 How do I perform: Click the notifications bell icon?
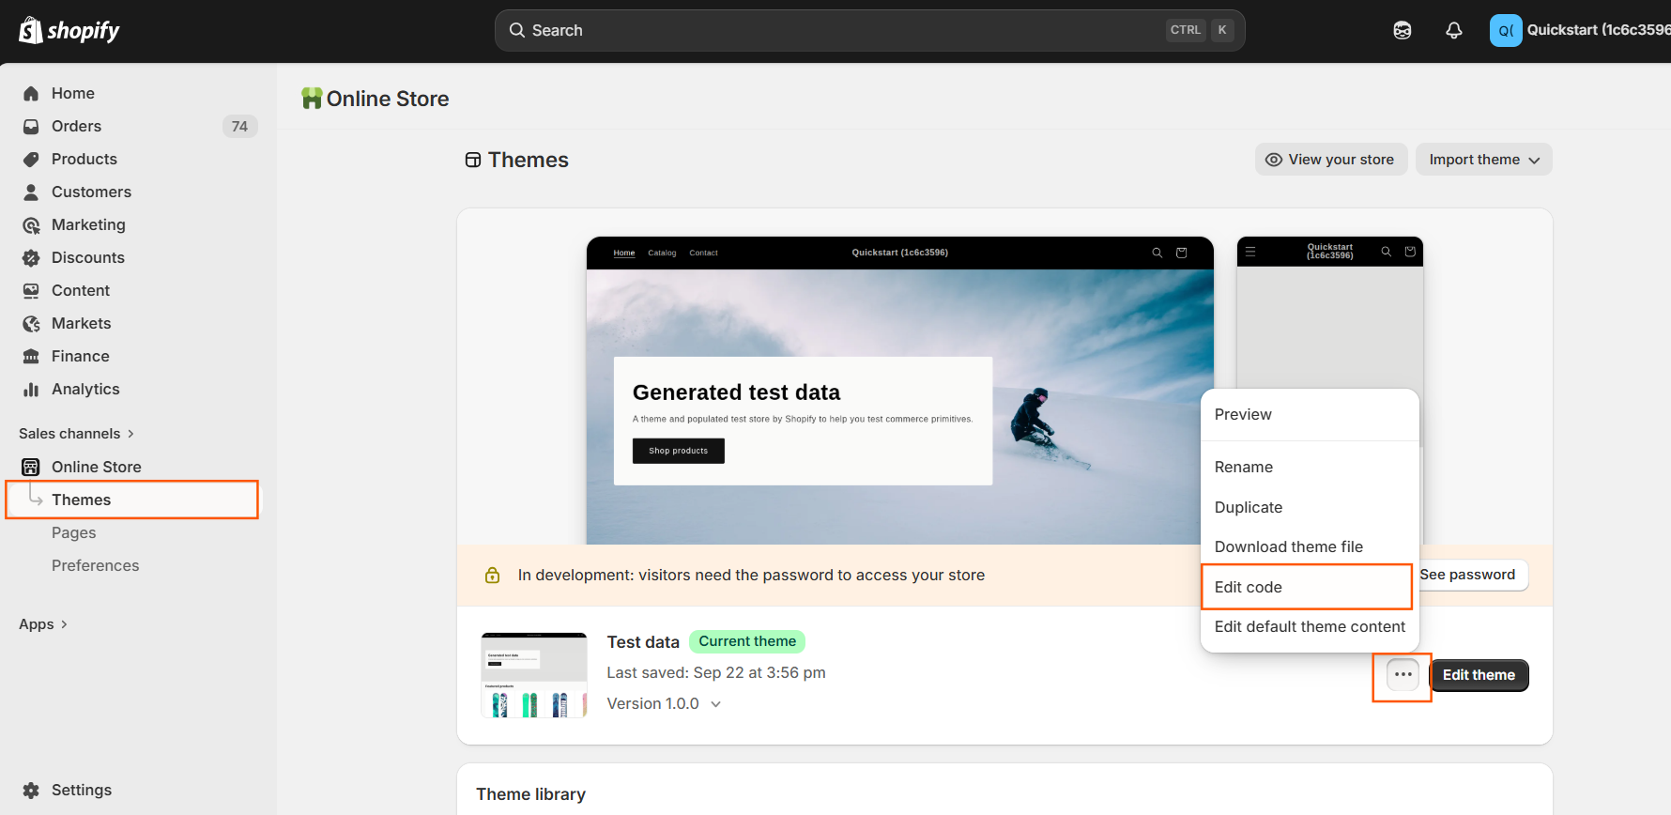click(1453, 31)
